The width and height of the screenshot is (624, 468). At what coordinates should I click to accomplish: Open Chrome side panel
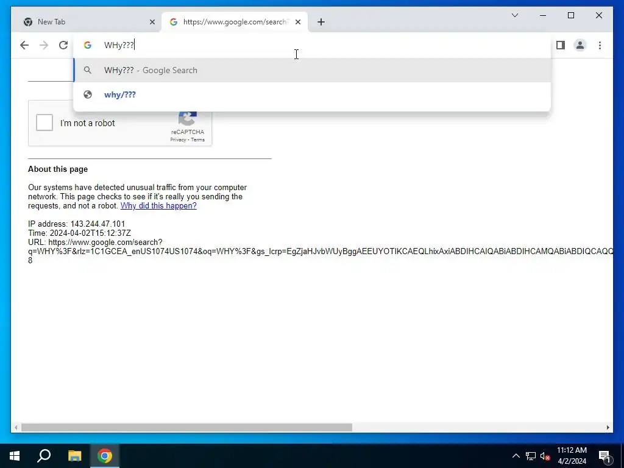[x=561, y=45]
